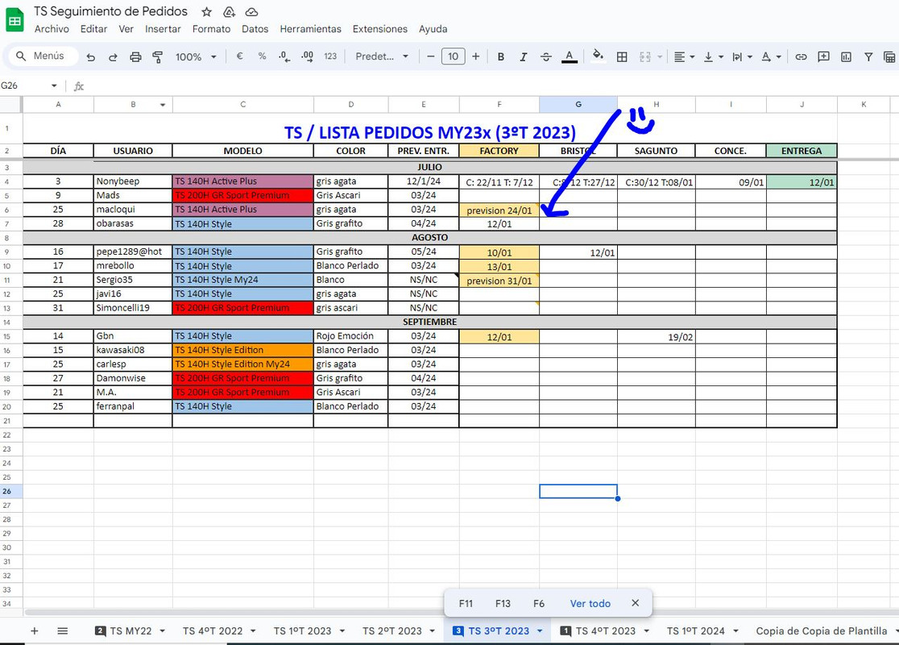Click the Redo arrow icon
The height and width of the screenshot is (645, 899).
click(x=113, y=56)
